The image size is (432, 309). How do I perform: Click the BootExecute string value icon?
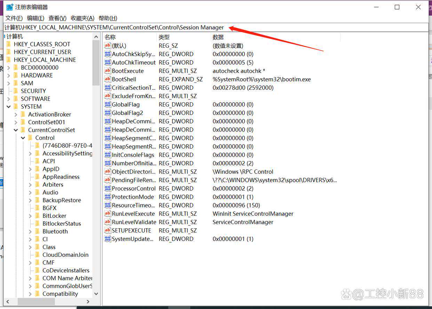click(x=107, y=71)
